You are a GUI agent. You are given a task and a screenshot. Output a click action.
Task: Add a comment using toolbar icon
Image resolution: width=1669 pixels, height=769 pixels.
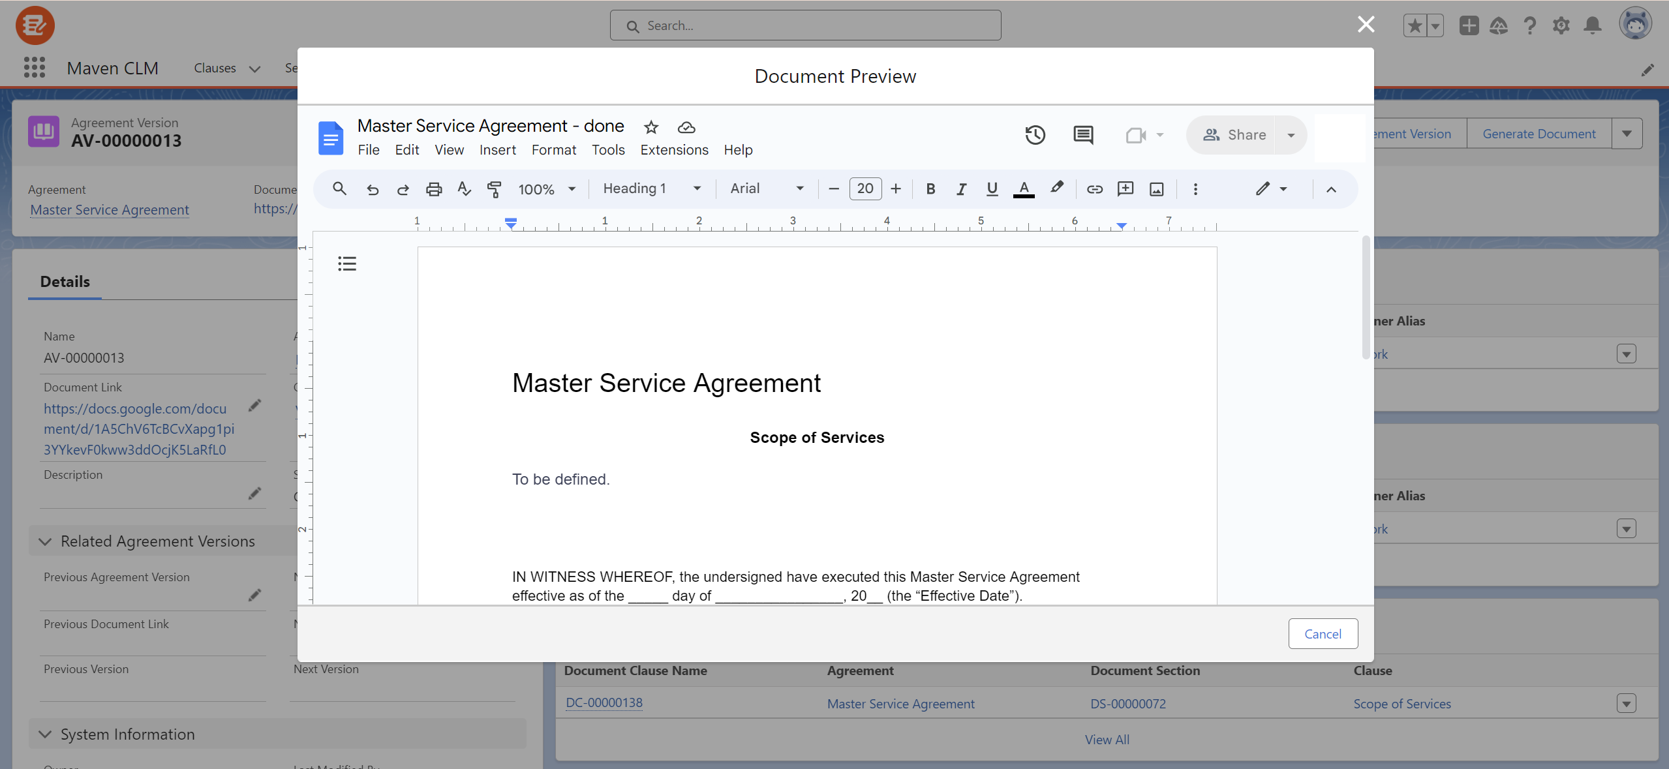coord(1125,189)
